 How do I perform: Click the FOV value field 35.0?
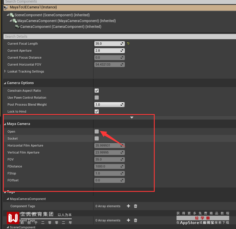tap(109, 159)
